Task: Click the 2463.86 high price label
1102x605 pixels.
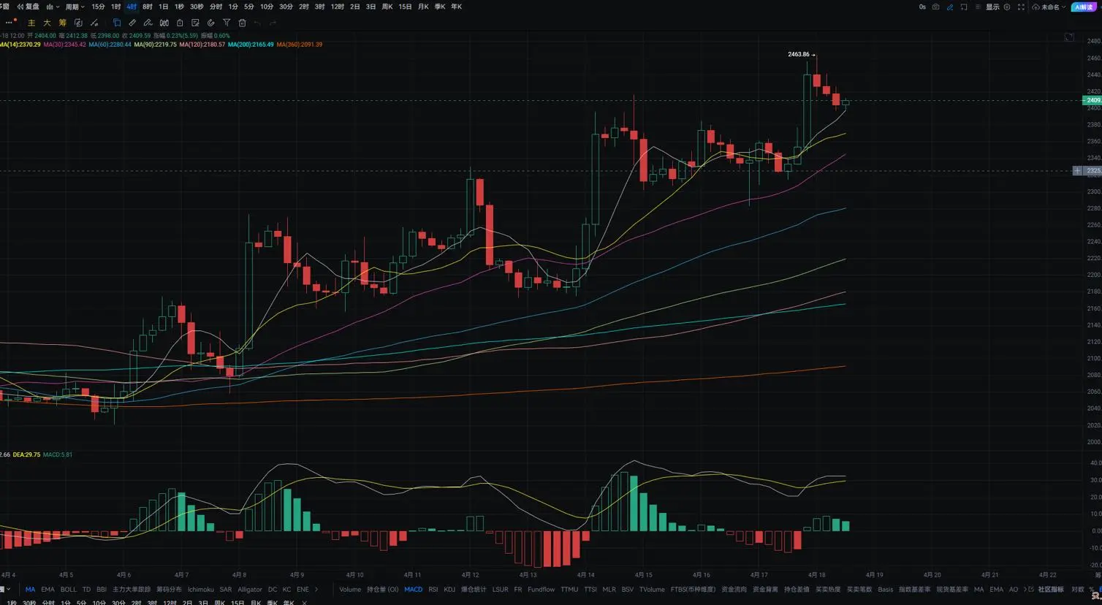Action: point(798,55)
